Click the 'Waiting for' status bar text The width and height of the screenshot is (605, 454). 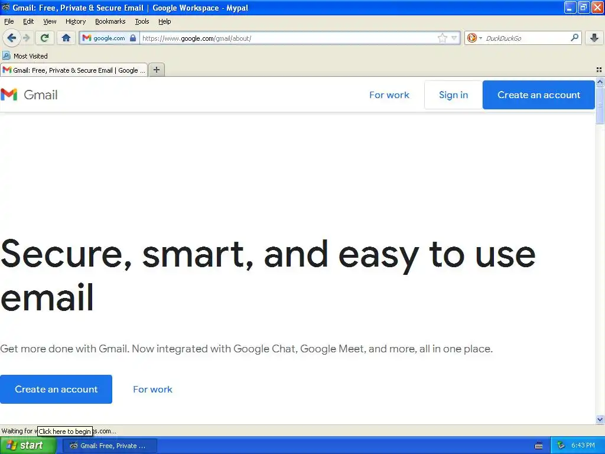pyautogui.click(x=17, y=431)
